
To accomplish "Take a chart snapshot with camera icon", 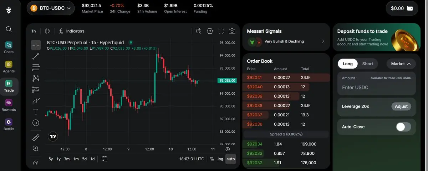I will coord(232,31).
